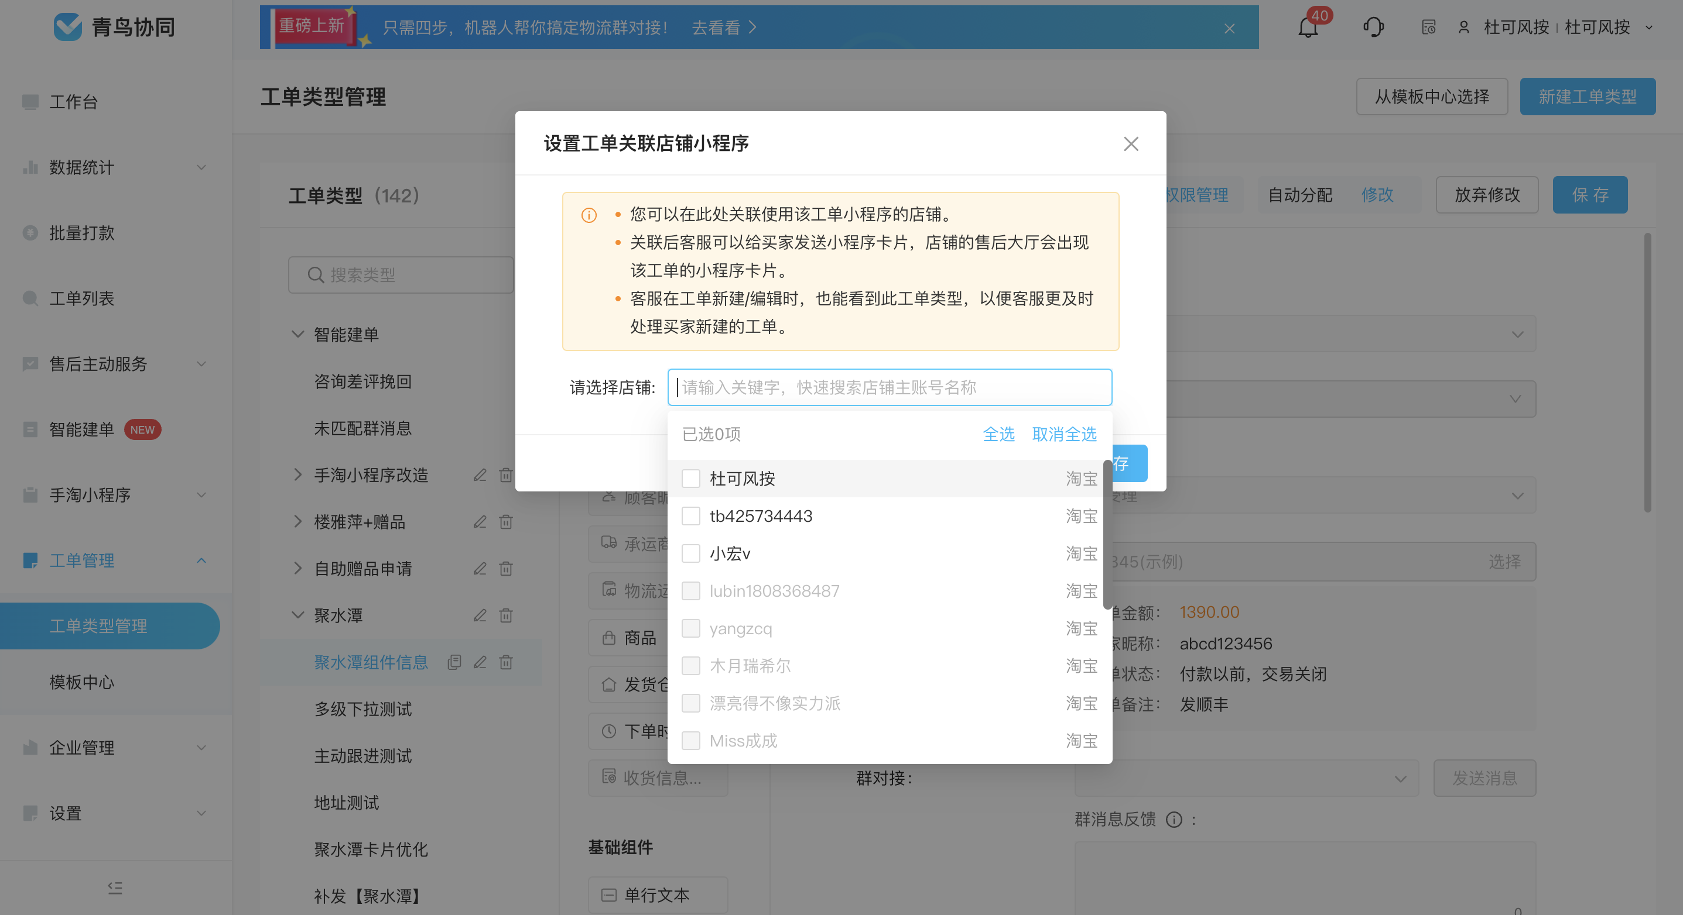Screen dimensions: 1683x915
Task: Select 多级下拉测试 in type tree
Action: click(x=363, y=710)
